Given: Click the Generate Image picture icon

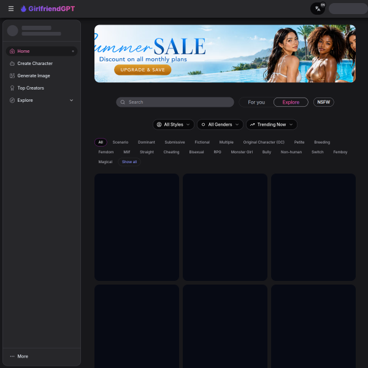Looking at the screenshot, I should [x=12, y=75].
